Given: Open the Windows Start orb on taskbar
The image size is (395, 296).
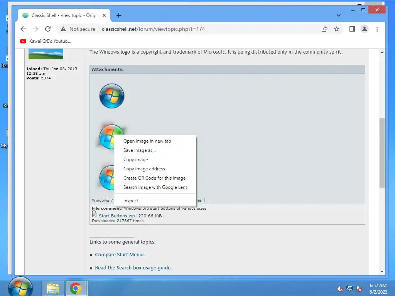Looking at the screenshot, I should (x=20, y=287).
